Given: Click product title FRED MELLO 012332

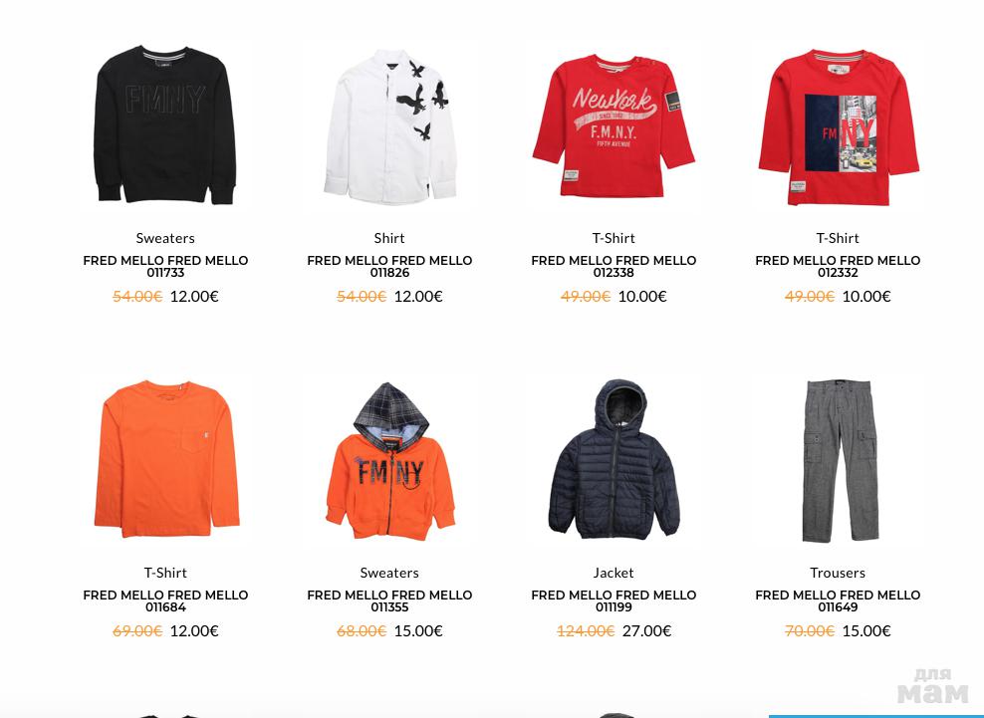Looking at the screenshot, I should tap(838, 266).
